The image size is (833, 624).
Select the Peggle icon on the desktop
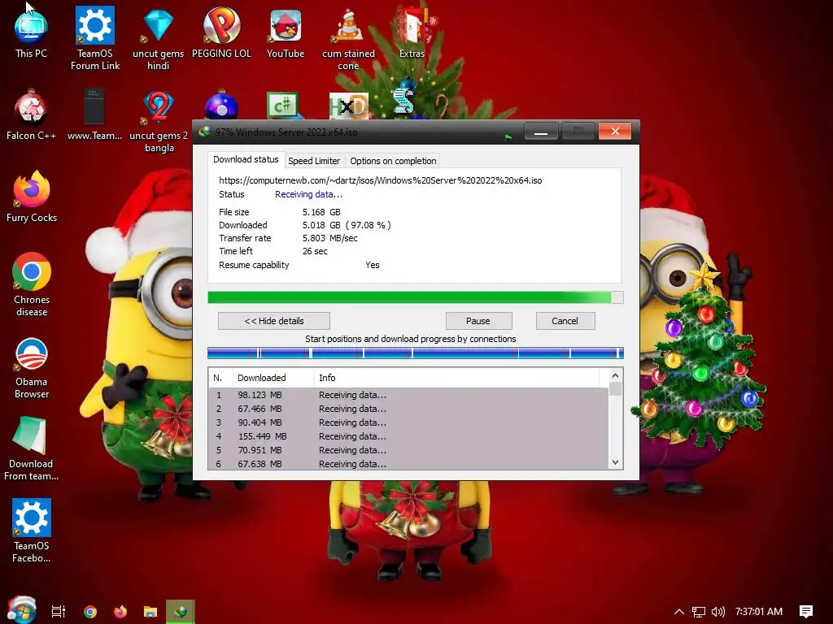pyautogui.click(x=221, y=31)
